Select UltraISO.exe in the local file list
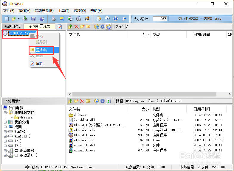234x171 pixels. pos(84,135)
